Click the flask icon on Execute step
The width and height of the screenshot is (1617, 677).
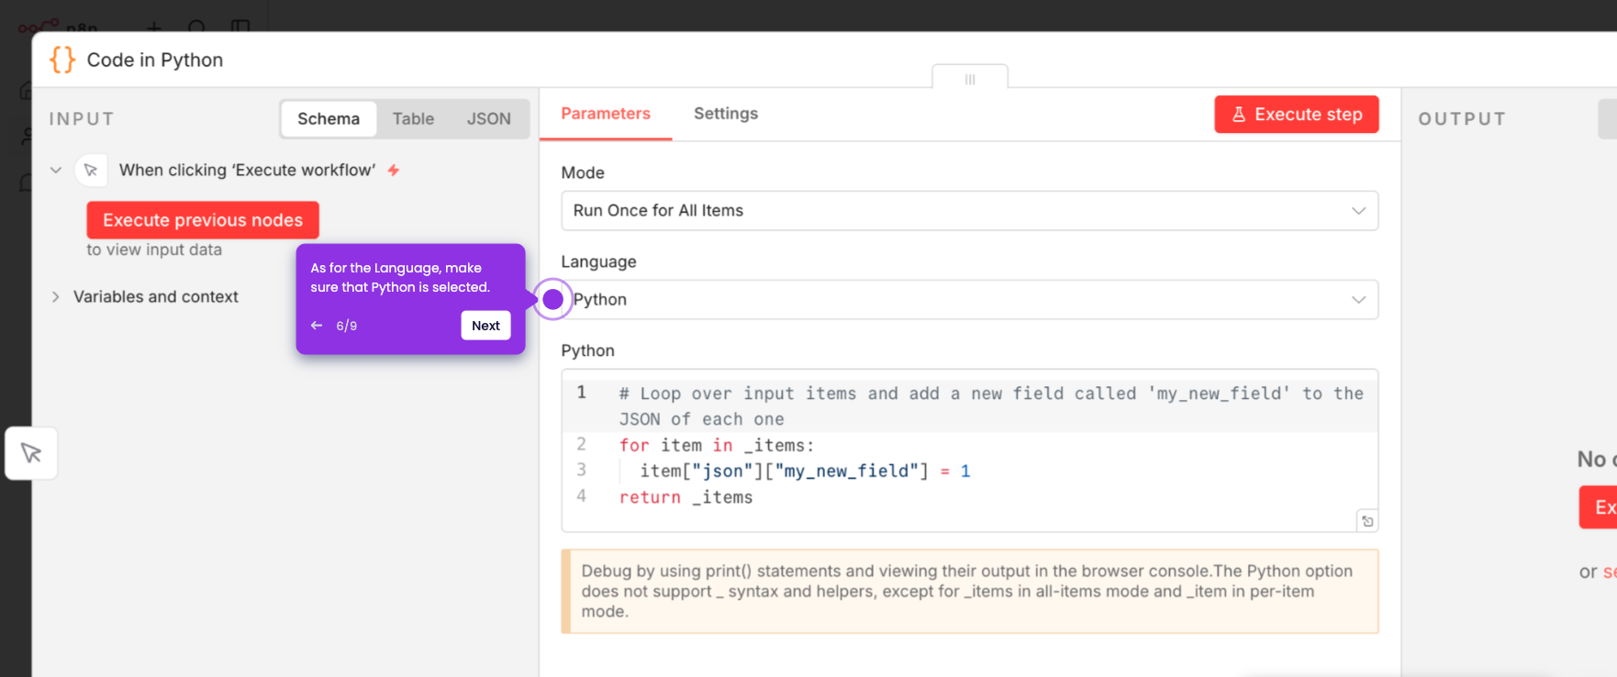point(1239,115)
